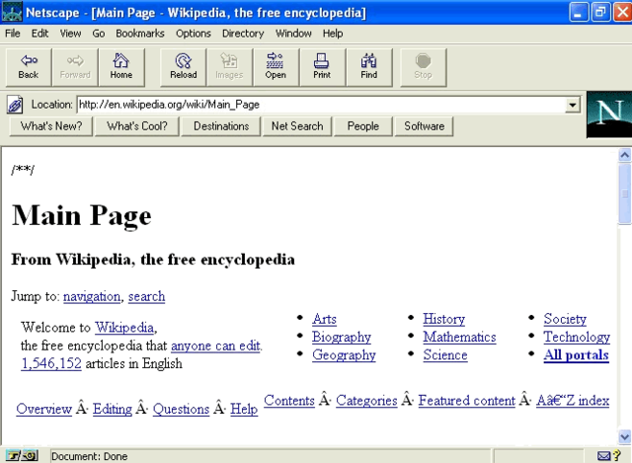The height and width of the screenshot is (463, 632).
Task: Open a location with the Open button
Action: [x=276, y=67]
